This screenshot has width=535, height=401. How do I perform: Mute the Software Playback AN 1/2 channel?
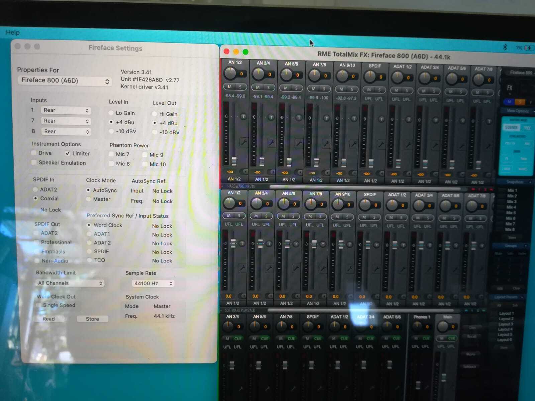coord(229,216)
